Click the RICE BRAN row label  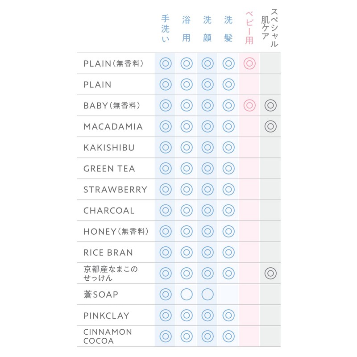click(x=108, y=253)
